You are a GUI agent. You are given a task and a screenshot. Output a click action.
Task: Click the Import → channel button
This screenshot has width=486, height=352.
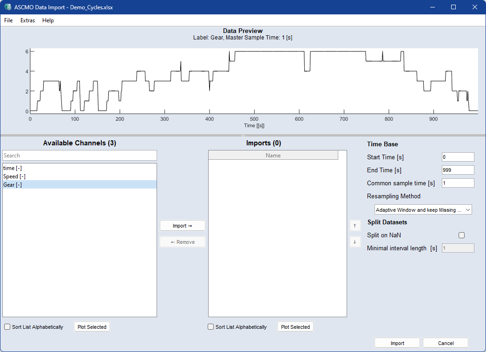tap(182, 226)
